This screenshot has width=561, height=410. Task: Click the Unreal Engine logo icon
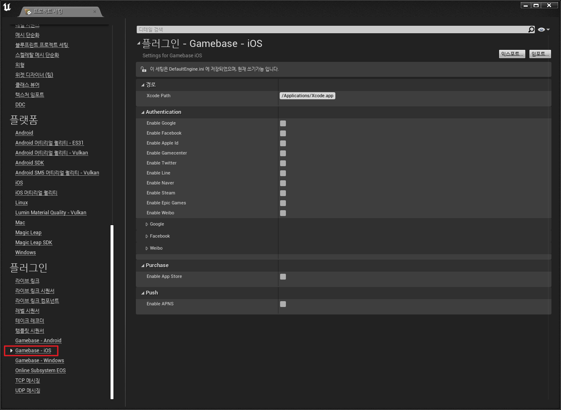7,7
